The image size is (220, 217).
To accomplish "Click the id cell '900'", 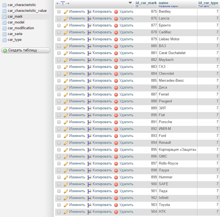I will pyautogui.click(x=154, y=184).
